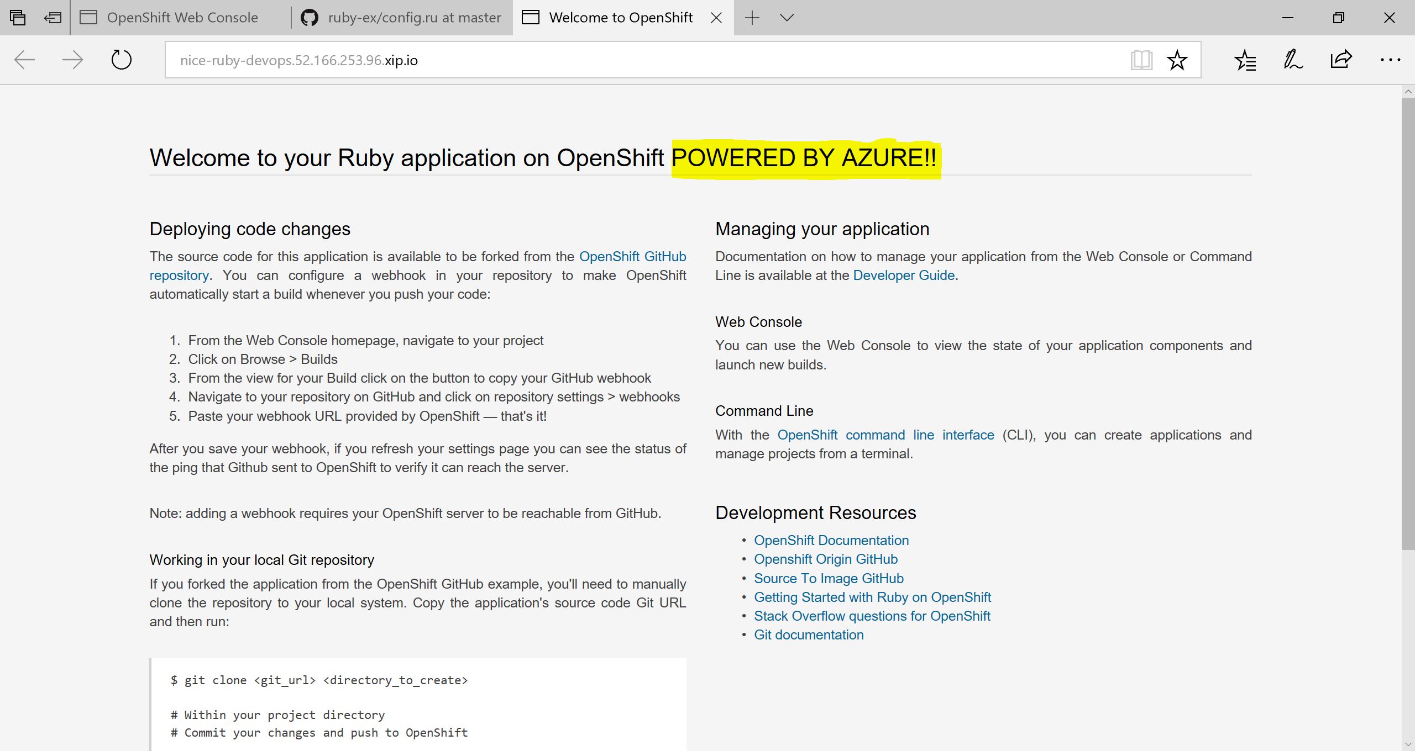This screenshot has width=1415, height=751.
Task: Expand tab previews chevron
Action: coord(787,18)
